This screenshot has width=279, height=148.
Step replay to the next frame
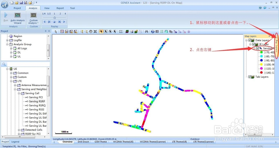point(59,22)
